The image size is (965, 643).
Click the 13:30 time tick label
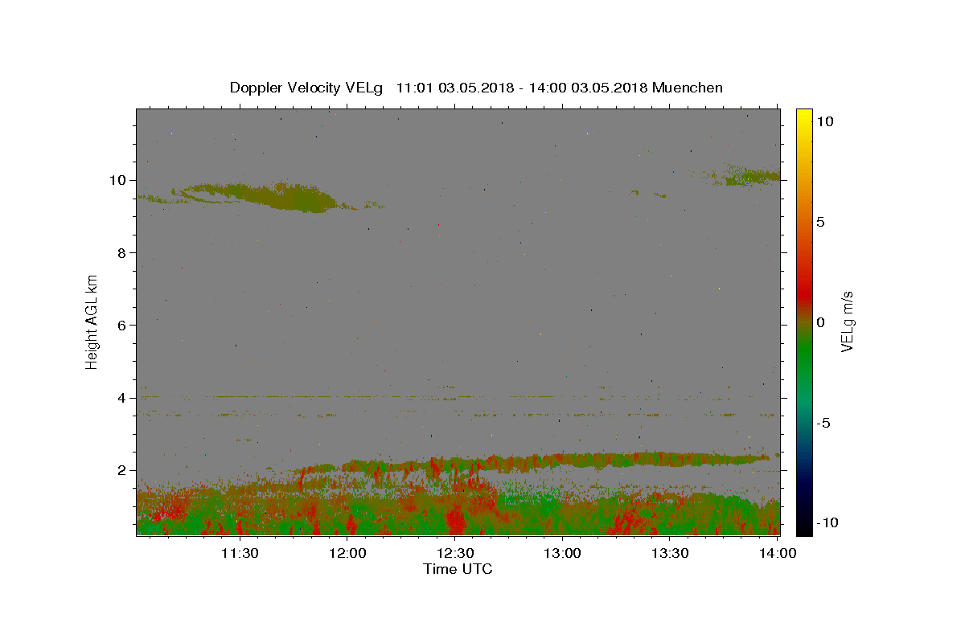pos(669,553)
